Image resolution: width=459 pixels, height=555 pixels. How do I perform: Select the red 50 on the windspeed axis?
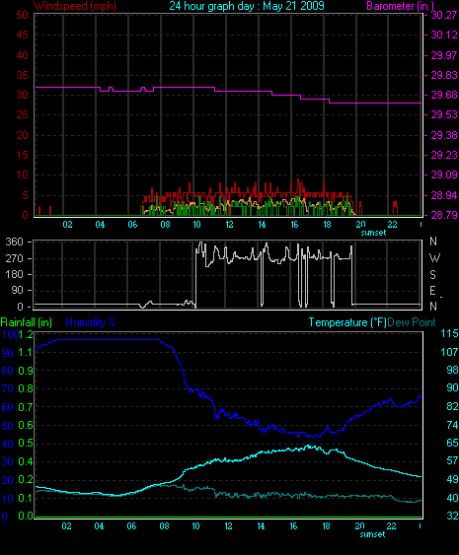22,15
